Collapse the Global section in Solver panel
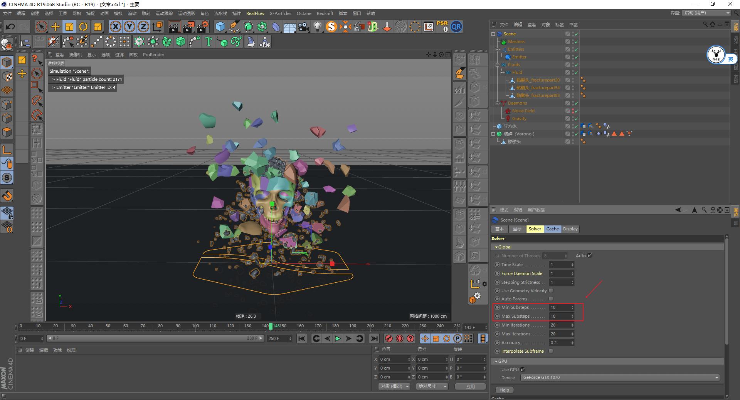 (497, 247)
